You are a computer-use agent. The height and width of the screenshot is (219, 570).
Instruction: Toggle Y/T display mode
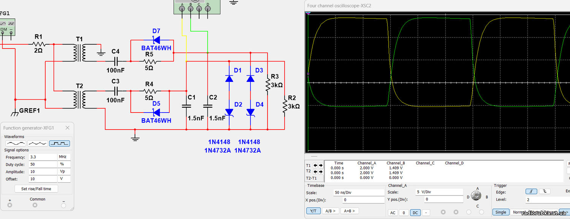(313, 211)
